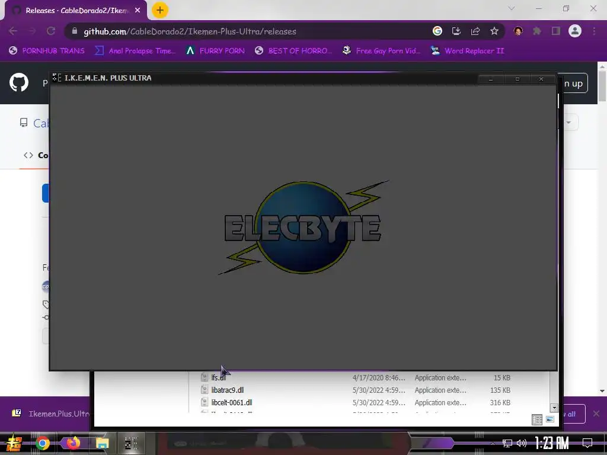
Task: Click the Google lens icon in address bar
Action: [x=437, y=31]
